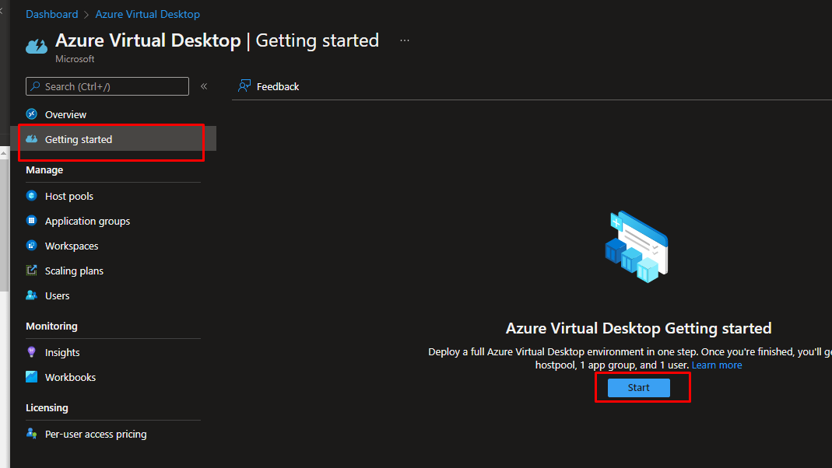Collapse the sidebar with the double chevron
The height and width of the screenshot is (468, 832).
click(x=204, y=86)
